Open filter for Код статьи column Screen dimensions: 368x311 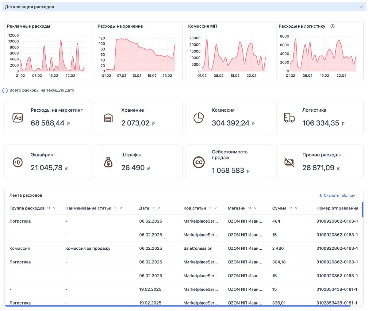216,208
